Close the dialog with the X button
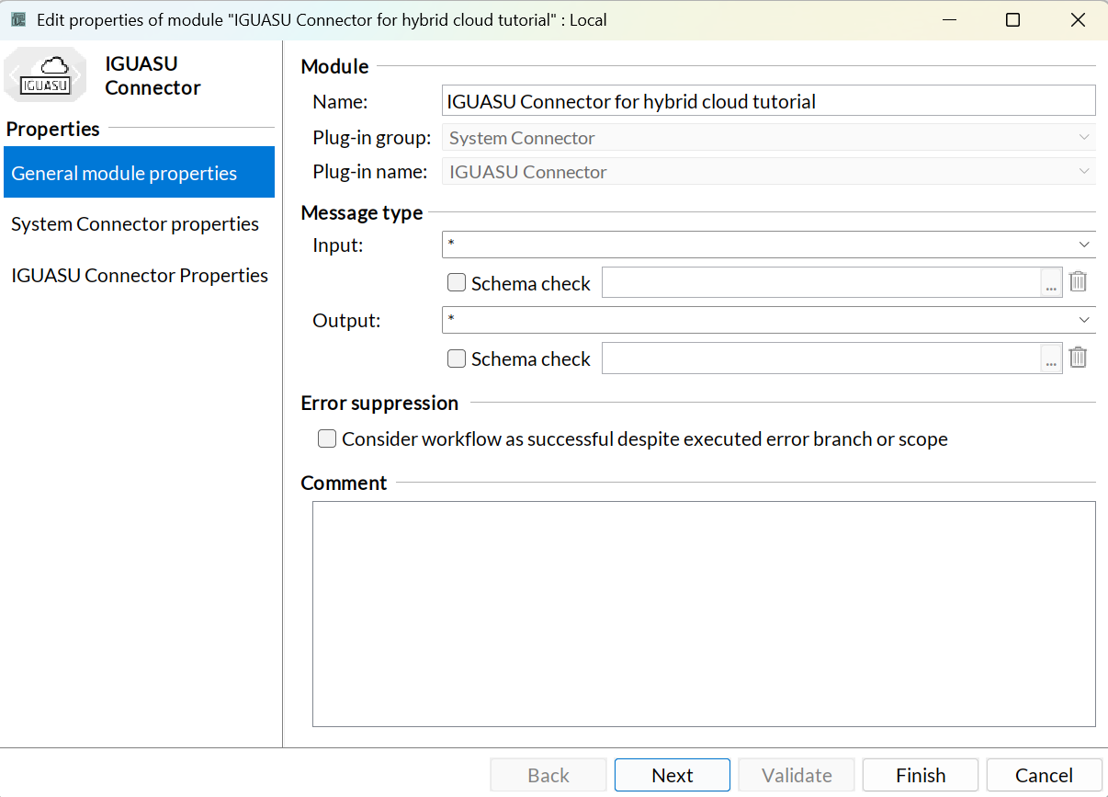The height and width of the screenshot is (797, 1108). point(1078,19)
